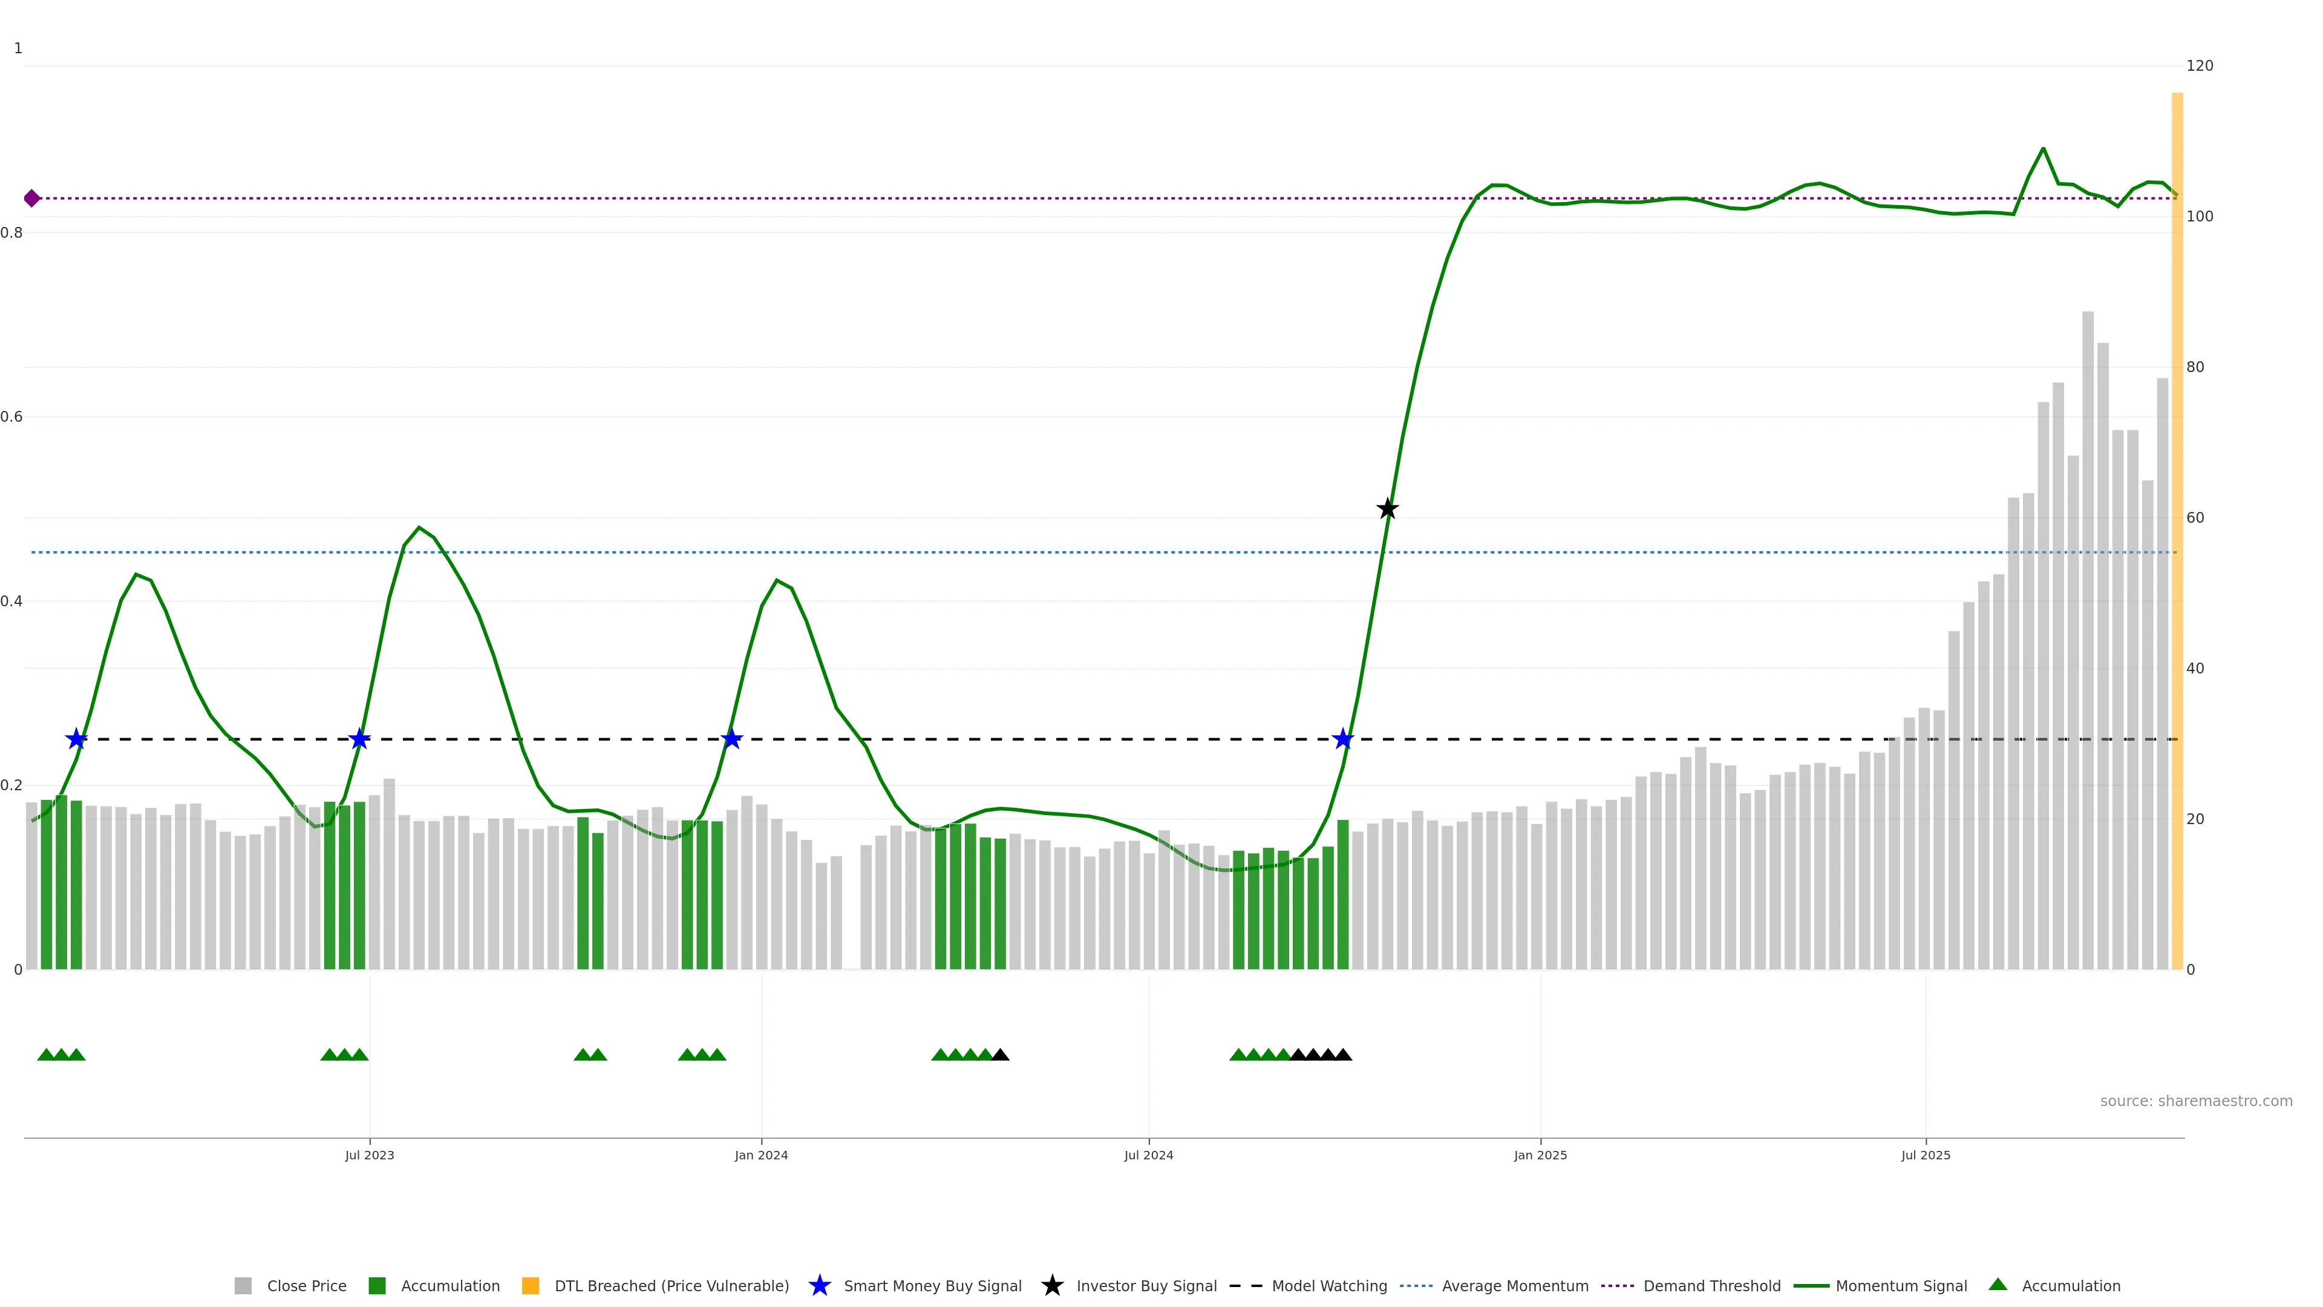Toggle Close Price series in legend

(x=305, y=1285)
